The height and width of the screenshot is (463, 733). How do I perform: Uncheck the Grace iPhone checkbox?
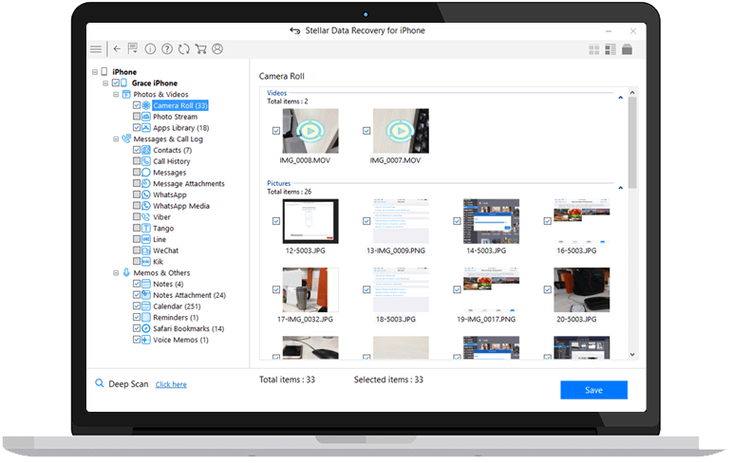point(116,83)
